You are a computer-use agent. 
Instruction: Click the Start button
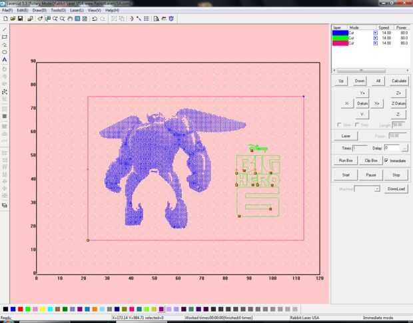346,175
